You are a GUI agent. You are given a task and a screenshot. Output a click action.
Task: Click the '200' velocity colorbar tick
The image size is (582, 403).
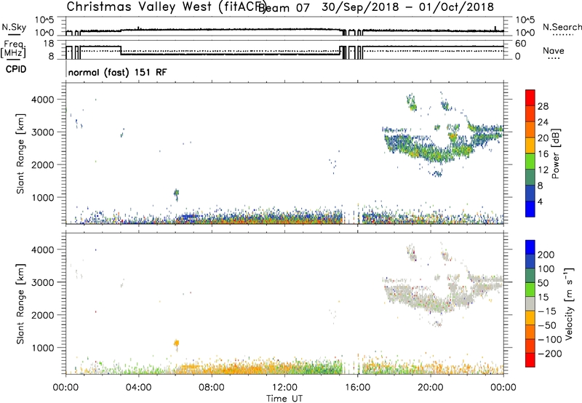(x=546, y=255)
